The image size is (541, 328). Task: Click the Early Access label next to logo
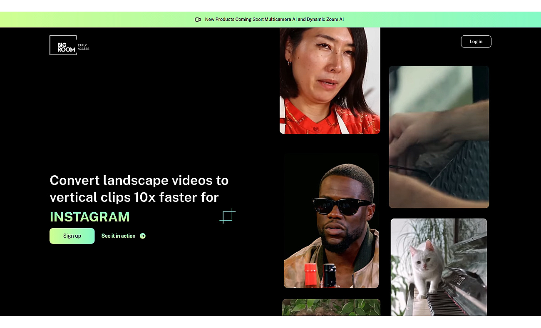point(84,47)
